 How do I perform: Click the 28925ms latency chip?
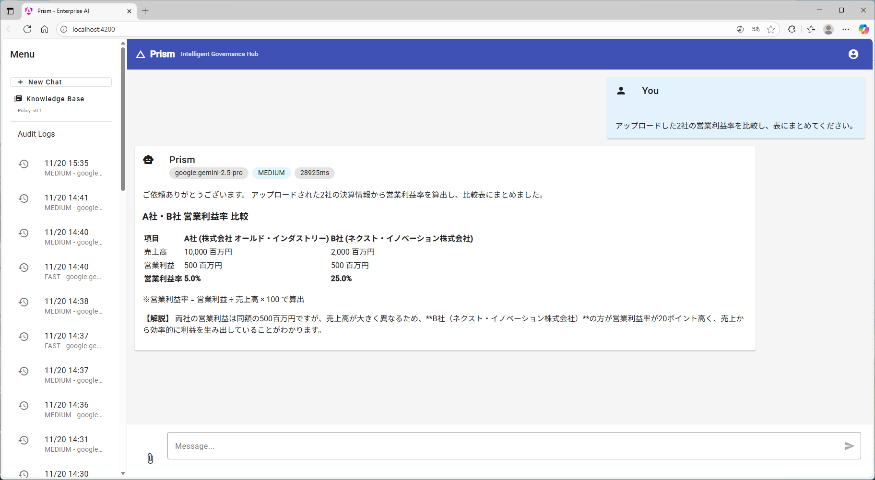[x=315, y=173]
